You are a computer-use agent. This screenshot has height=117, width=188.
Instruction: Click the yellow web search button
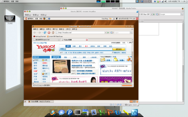(x=119, y=49)
